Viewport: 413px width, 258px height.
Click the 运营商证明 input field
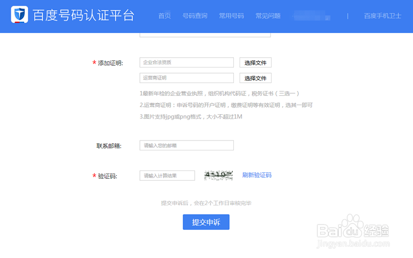click(x=186, y=78)
